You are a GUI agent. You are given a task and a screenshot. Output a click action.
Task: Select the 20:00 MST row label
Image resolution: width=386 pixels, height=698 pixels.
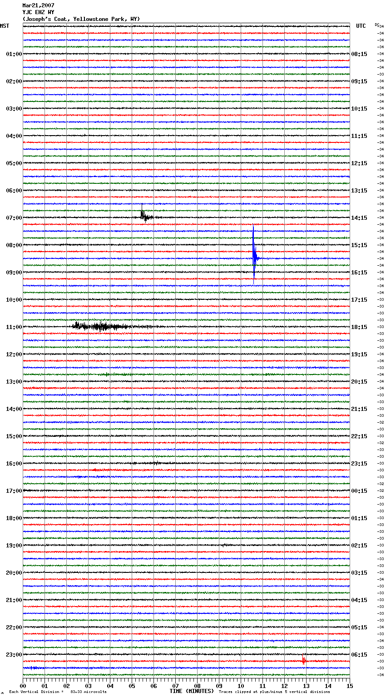pos(14,573)
